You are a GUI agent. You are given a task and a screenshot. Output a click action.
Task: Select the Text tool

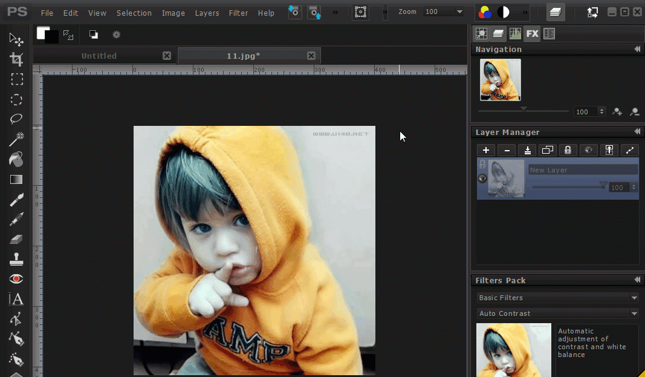(x=16, y=299)
